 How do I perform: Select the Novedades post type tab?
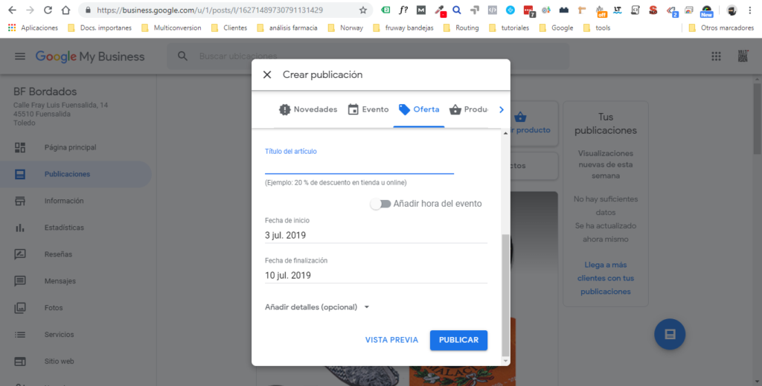tap(308, 110)
